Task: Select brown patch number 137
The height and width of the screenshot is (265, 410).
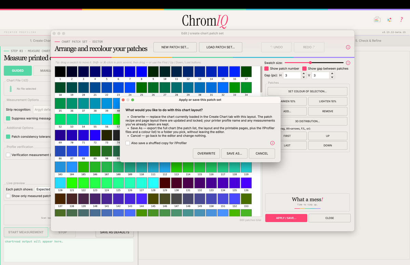Action: point(60,199)
